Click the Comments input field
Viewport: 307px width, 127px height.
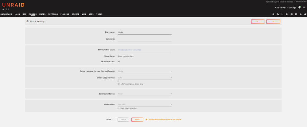point(145,39)
